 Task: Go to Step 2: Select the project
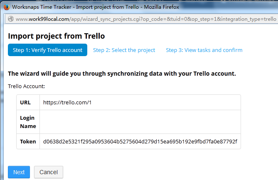124,50
